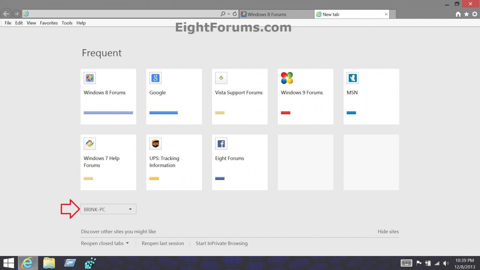Click the browser Back arrow button

(x=6, y=14)
